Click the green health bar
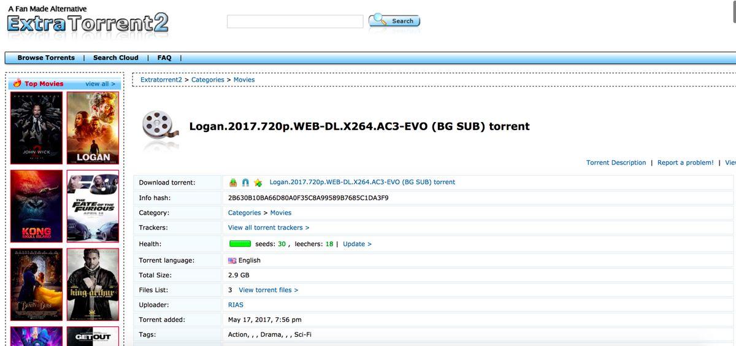The height and width of the screenshot is (346, 736). tap(240, 244)
